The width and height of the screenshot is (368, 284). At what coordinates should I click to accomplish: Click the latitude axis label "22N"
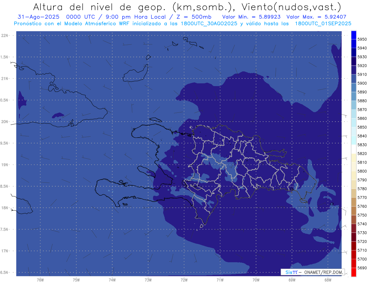5,35
